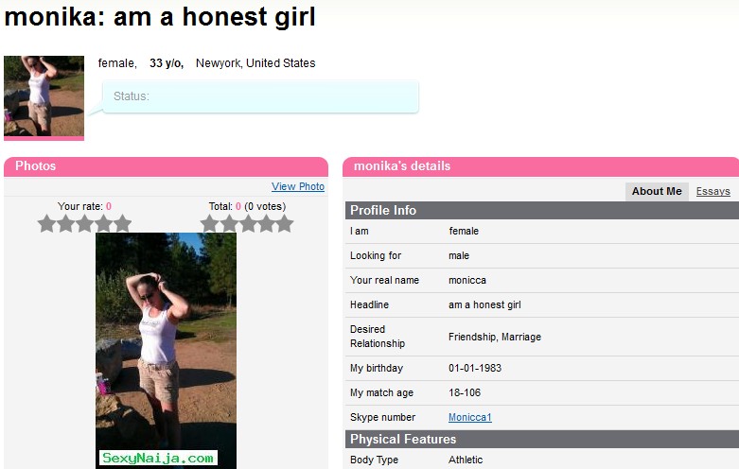Select the About Me tab
This screenshot has height=469, width=739.
[x=657, y=191]
